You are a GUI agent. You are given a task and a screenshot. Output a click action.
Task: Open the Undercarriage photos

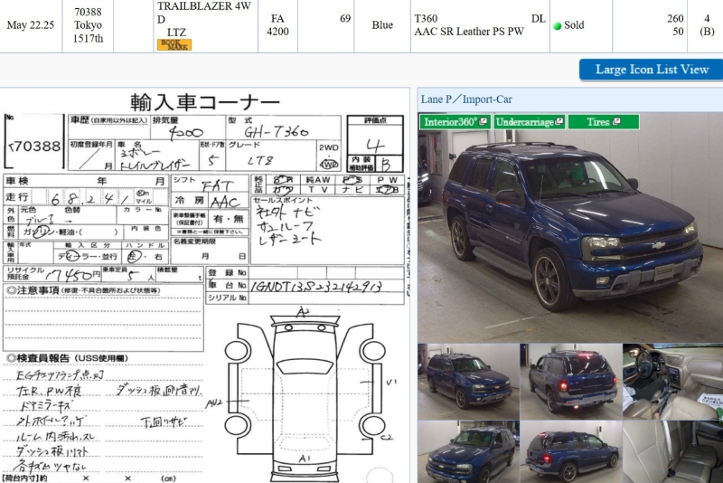530,121
